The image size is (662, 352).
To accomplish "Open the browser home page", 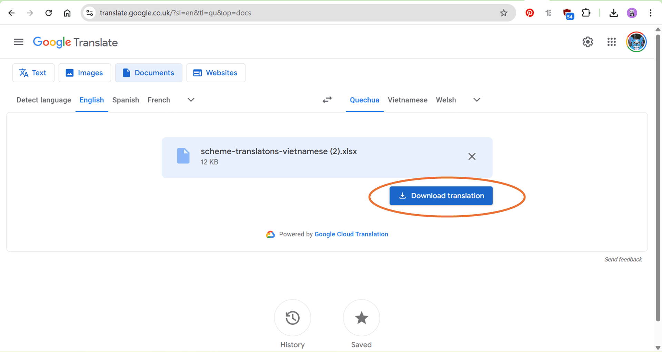I will (67, 13).
